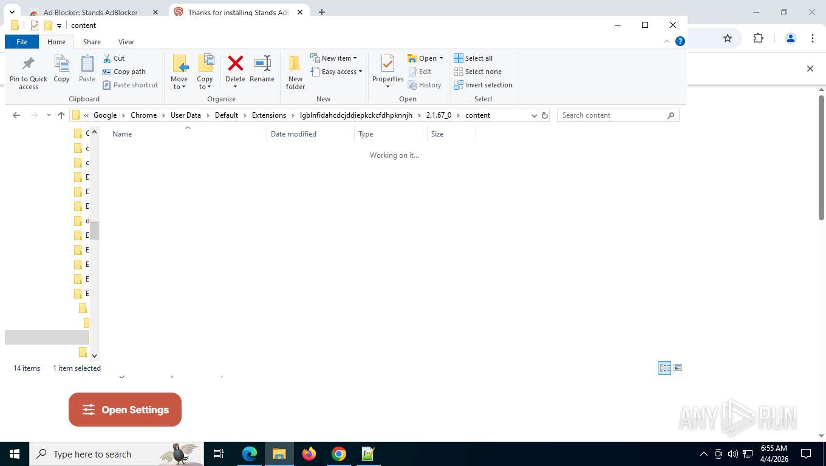This screenshot has width=826, height=466.
Task: Go forward with the greyed right arrow
Action: coord(34,115)
